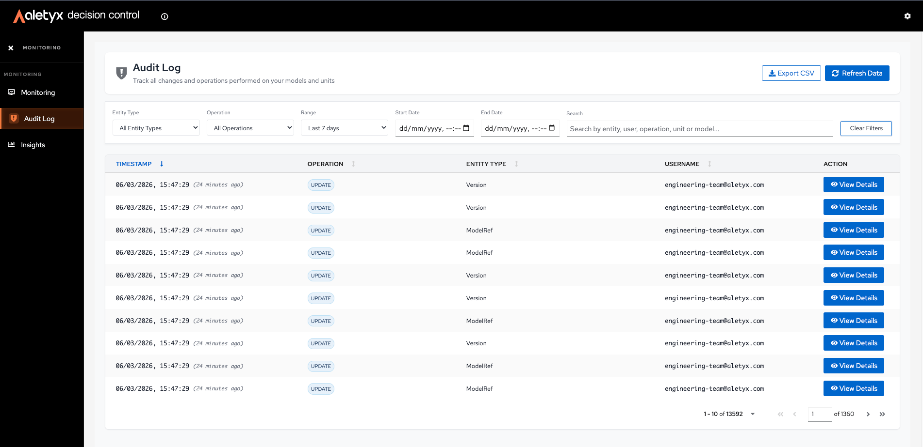
Task: View details of the fourth row ModelRef
Action: pos(854,252)
